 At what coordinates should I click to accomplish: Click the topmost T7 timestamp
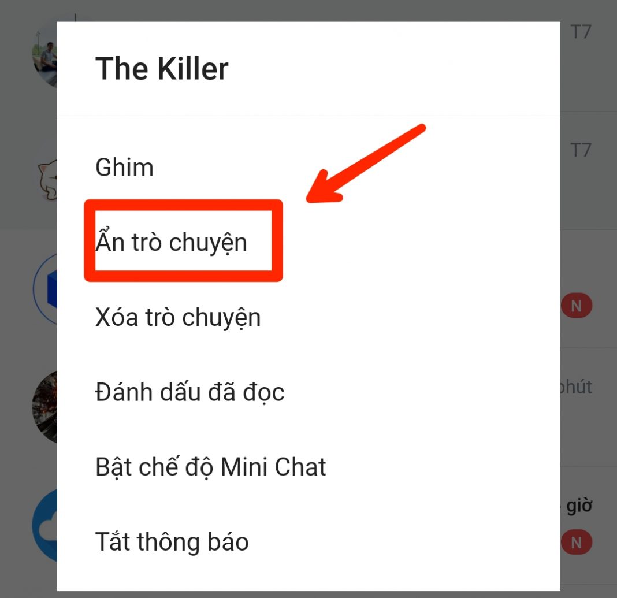point(581,32)
